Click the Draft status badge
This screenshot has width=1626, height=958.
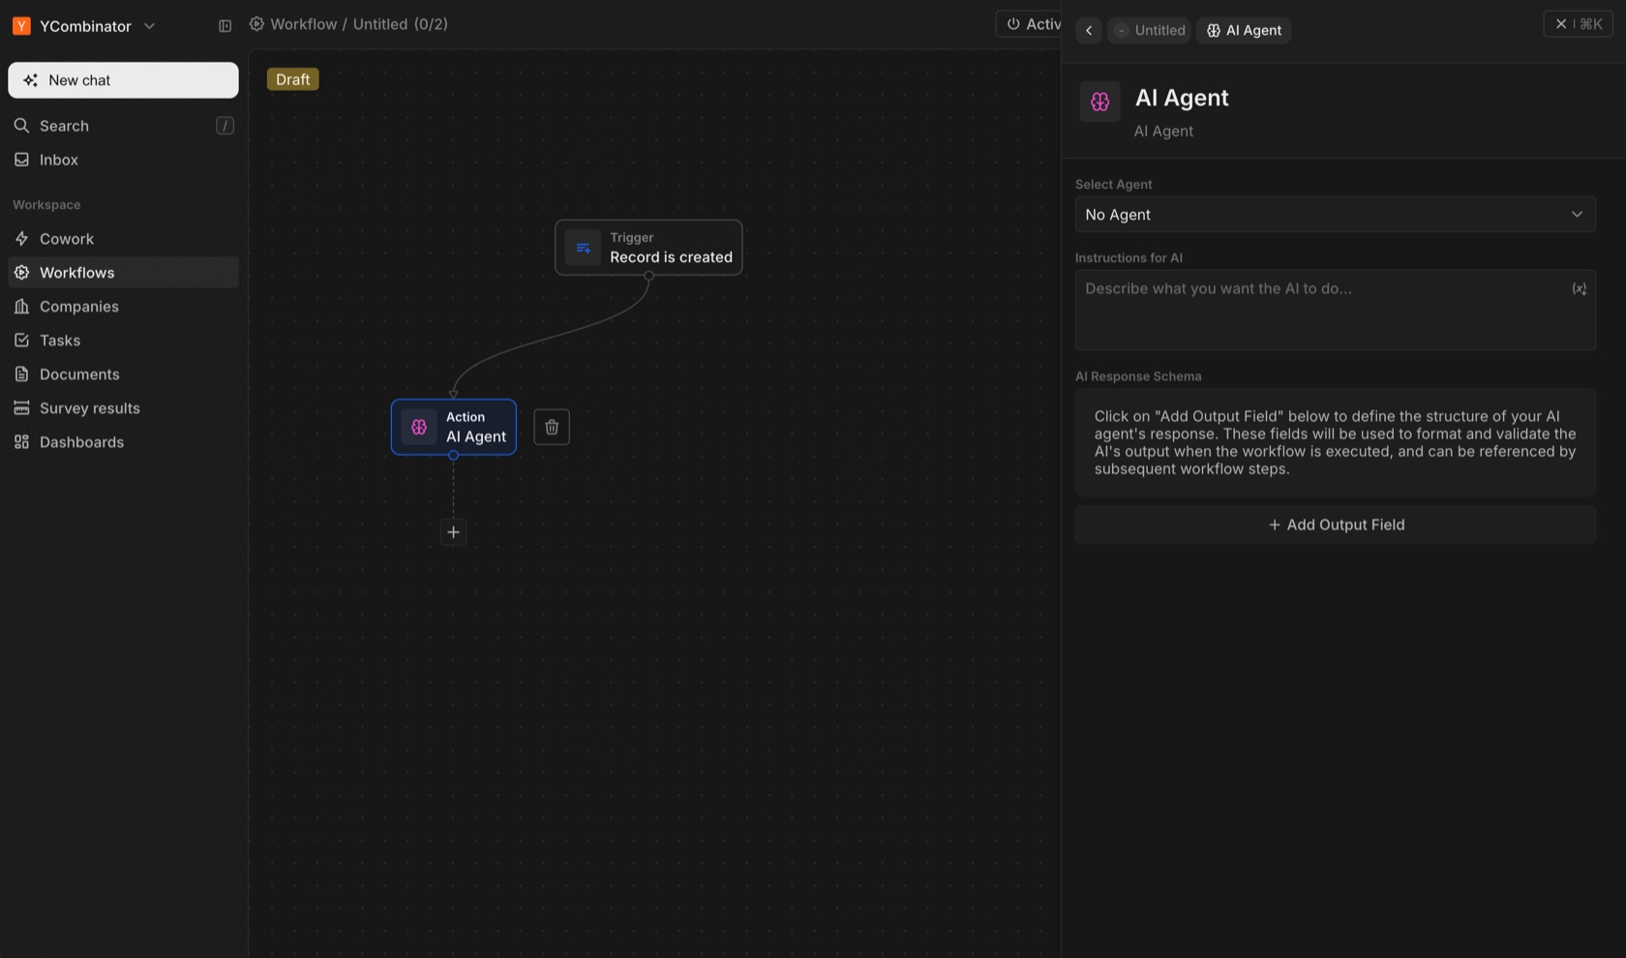coord(292,79)
